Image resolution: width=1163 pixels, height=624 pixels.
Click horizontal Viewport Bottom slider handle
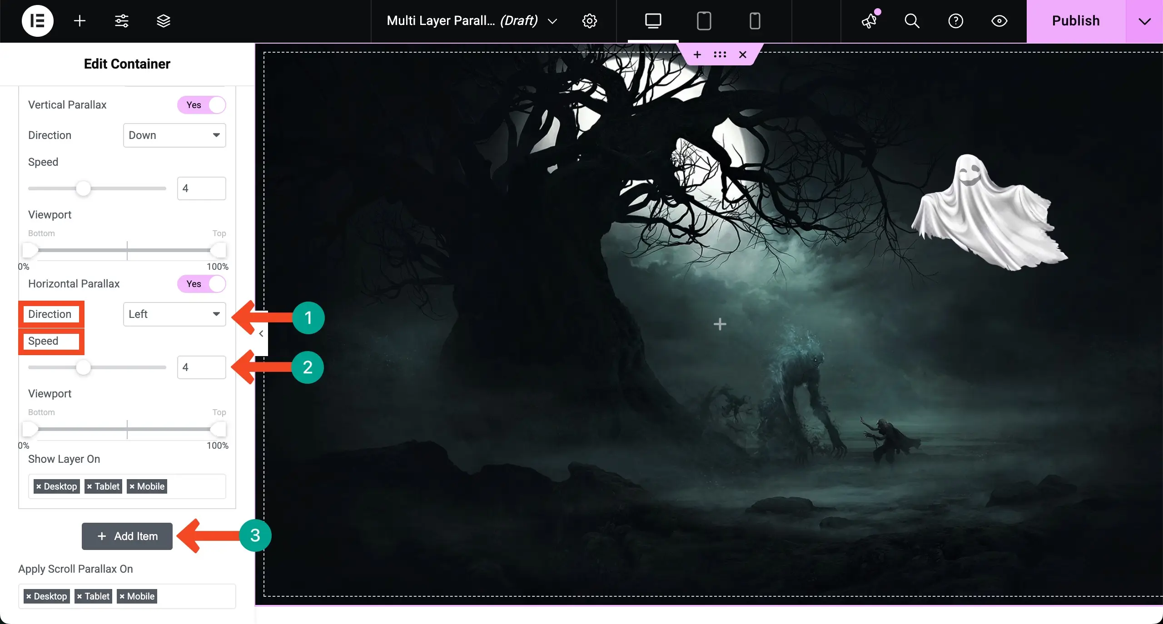[30, 429]
